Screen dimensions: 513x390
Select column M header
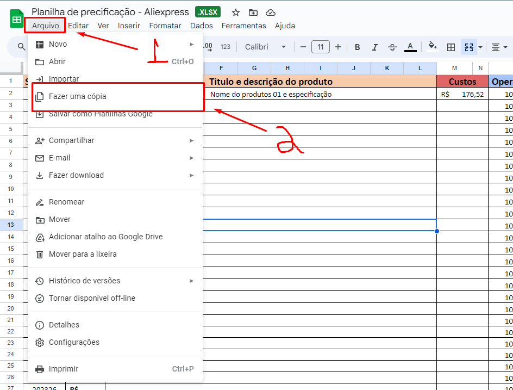(454, 68)
